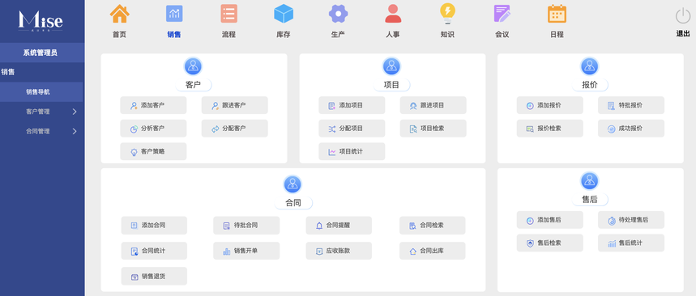
Task: Click the Mise logo
Action: [x=41, y=21]
